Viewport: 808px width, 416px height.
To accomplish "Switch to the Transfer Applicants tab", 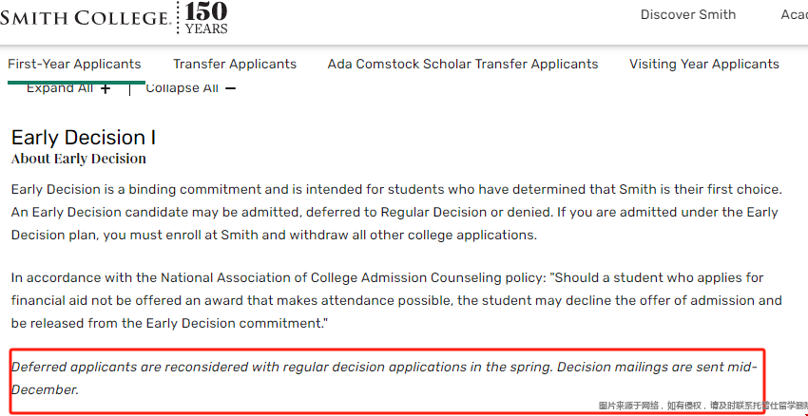I will click(235, 65).
